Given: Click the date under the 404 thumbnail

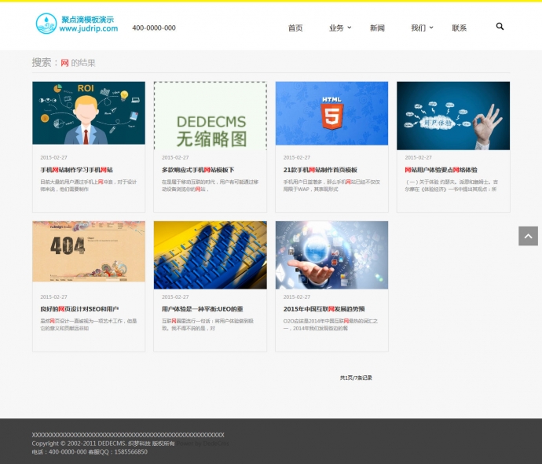Looking at the screenshot, I should pyautogui.click(x=53, y=296).
